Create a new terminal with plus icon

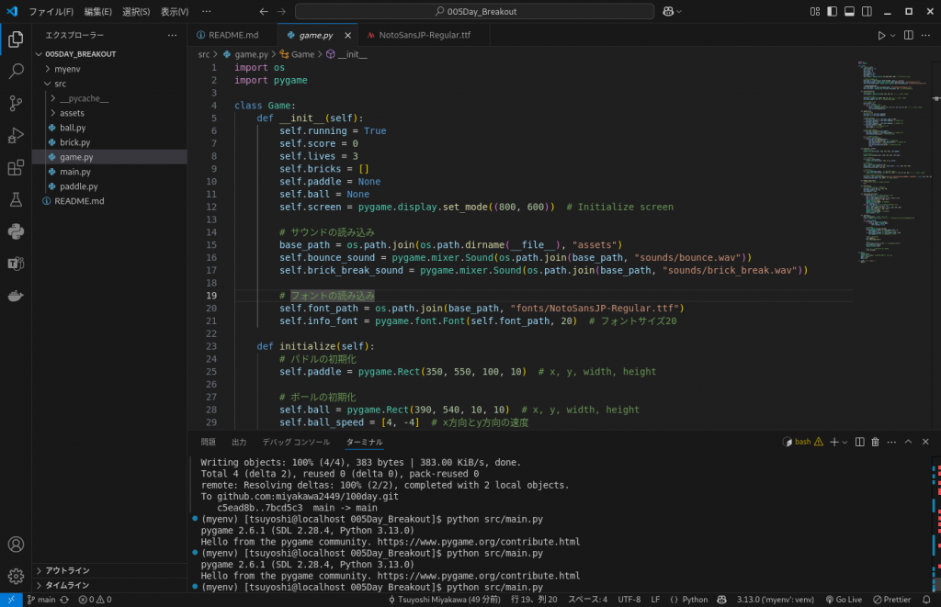[833, 442]
